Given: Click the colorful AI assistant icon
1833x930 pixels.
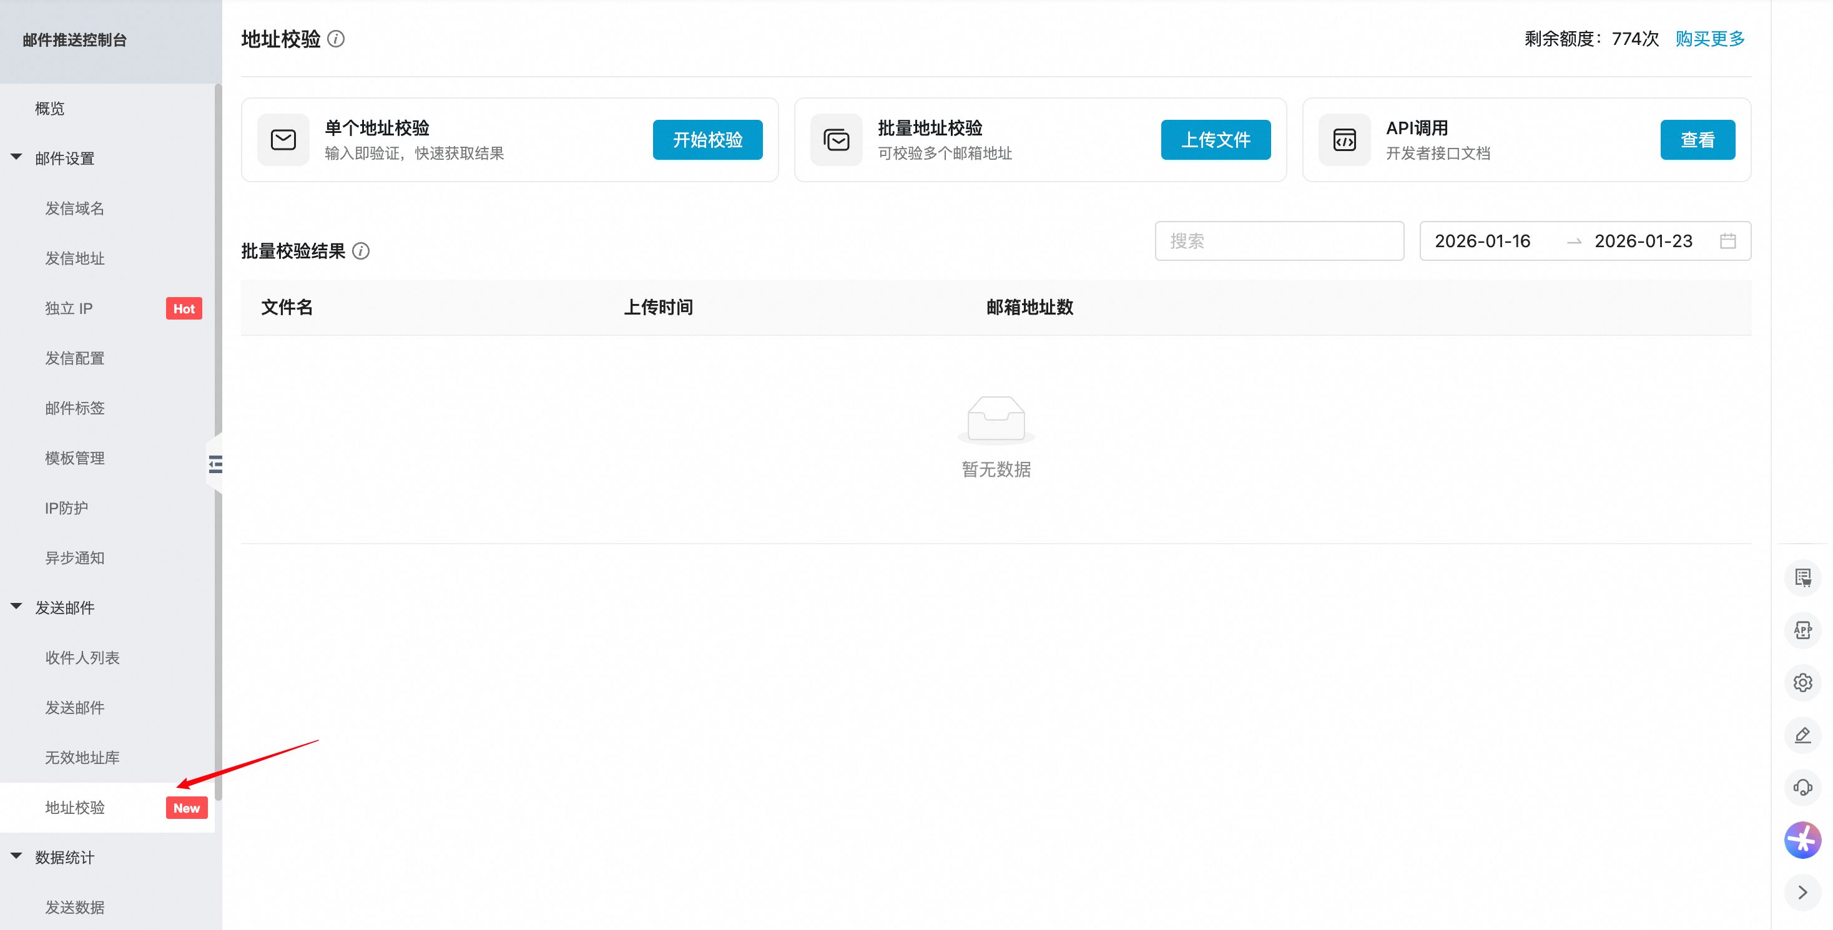Looking at the screenshot, I should 1802,839.
